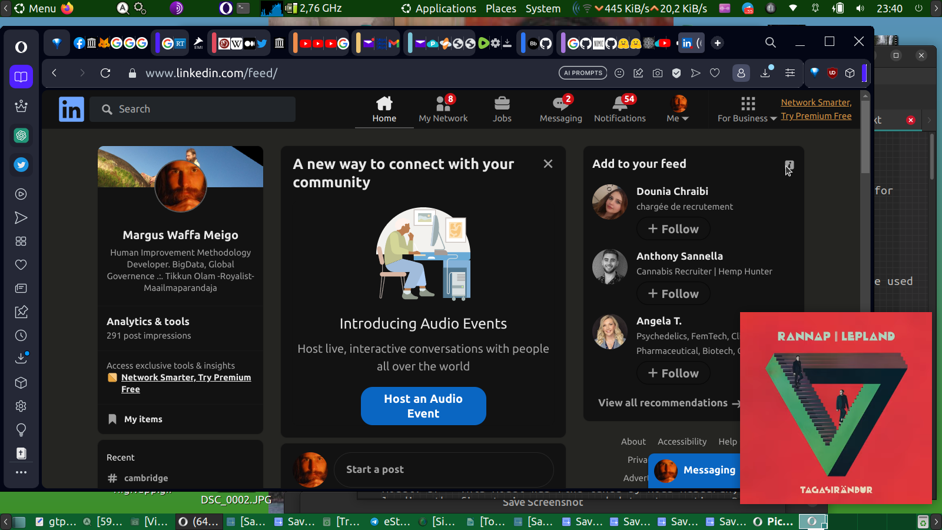The image size is (942, 530).
Task: Click the volume speaker icon in panel
Action: (x=860, y=8)
